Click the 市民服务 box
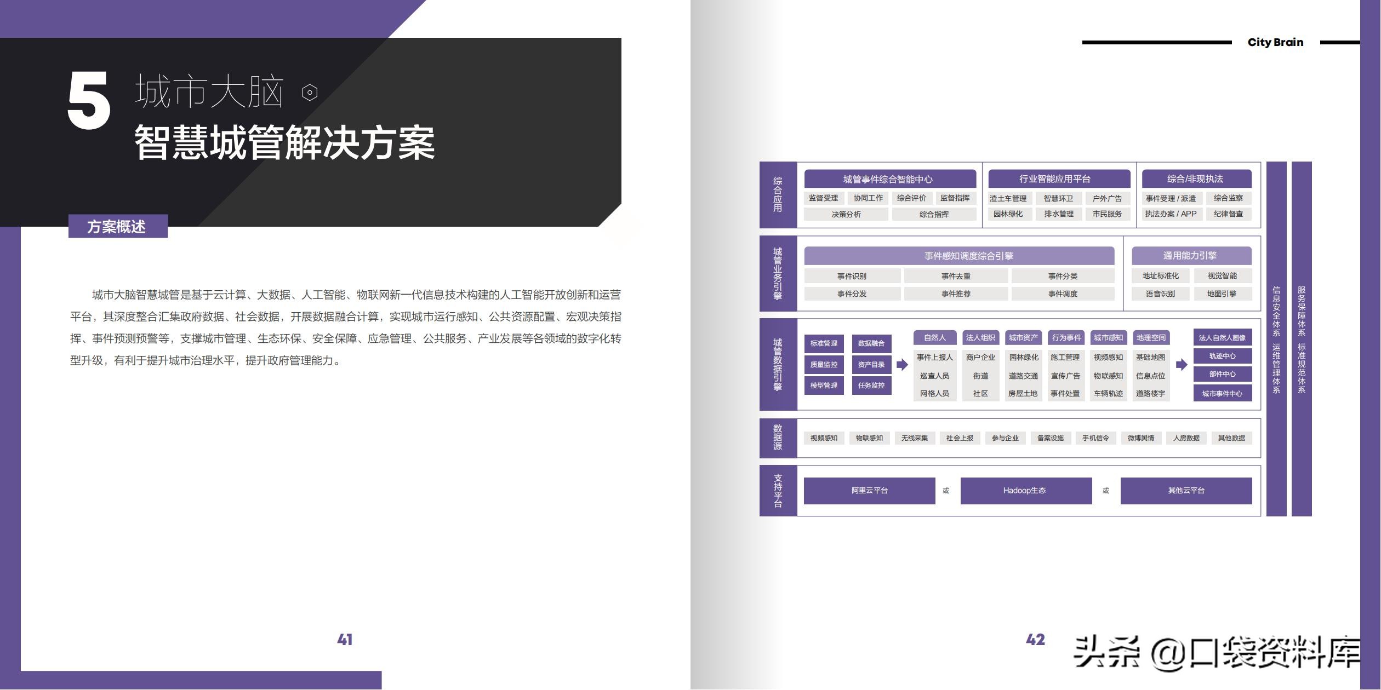 [1108, 214]
